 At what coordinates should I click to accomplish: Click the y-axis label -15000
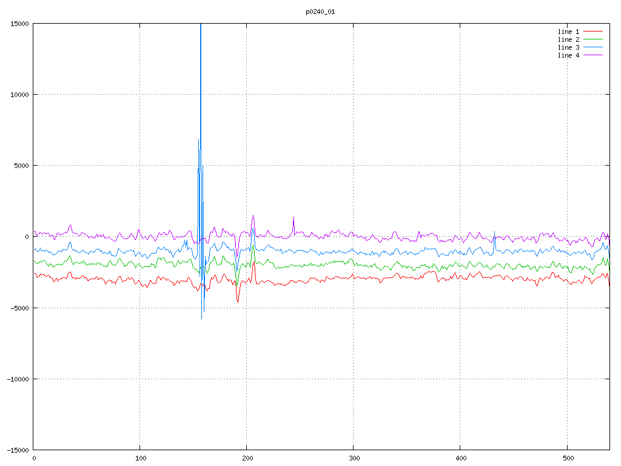coord(18,450)
